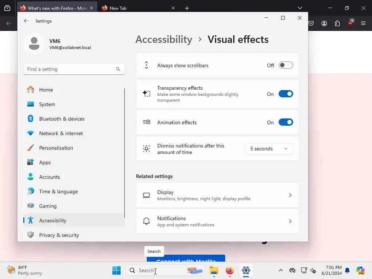Image resolution: width=372 pixels, height=279 pixels.
Task: Open the weather widget showing 84°F
Action: (24, 270)
